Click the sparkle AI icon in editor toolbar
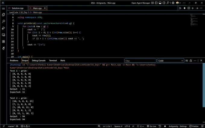Screen dimensions: 205x128 click(184, 8)
